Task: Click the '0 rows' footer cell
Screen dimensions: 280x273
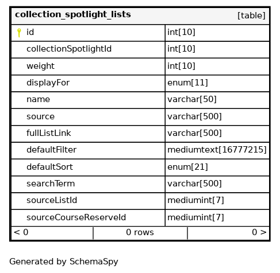Action: click(140, 233)
